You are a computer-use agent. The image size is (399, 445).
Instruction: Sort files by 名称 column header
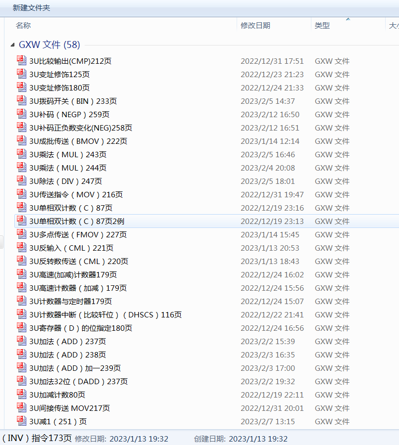click(x=23, y=25)
